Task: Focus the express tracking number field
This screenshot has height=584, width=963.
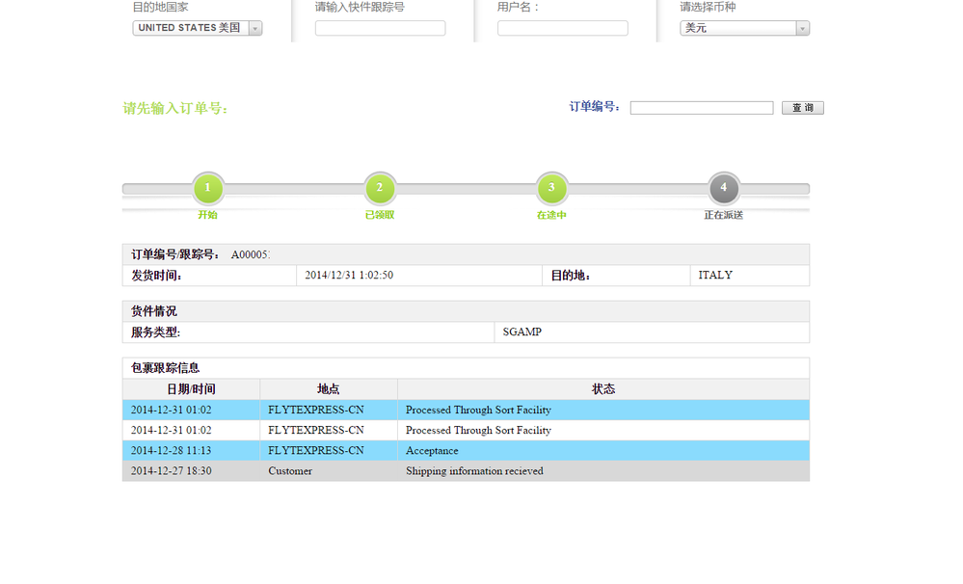Action: 380,28
